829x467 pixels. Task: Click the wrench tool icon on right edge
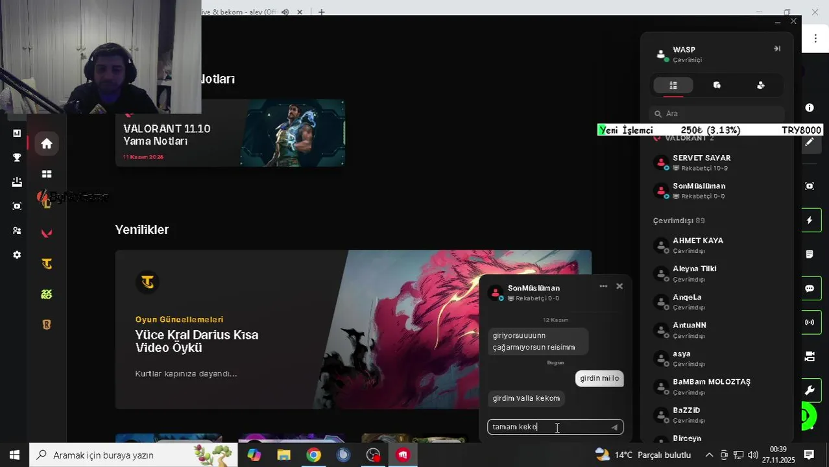point(810,390)
